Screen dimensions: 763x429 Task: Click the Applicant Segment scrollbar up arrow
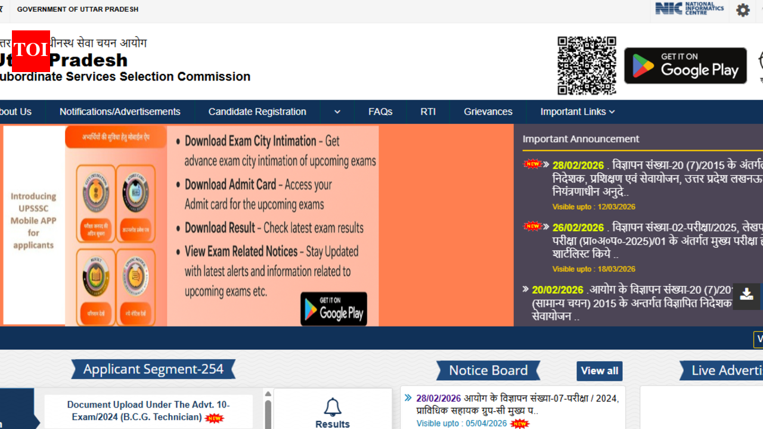click(x=268, y=394)
